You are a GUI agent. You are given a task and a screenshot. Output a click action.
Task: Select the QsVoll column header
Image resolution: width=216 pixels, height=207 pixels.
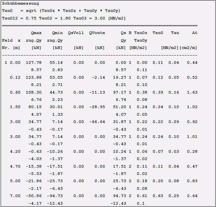76,33
